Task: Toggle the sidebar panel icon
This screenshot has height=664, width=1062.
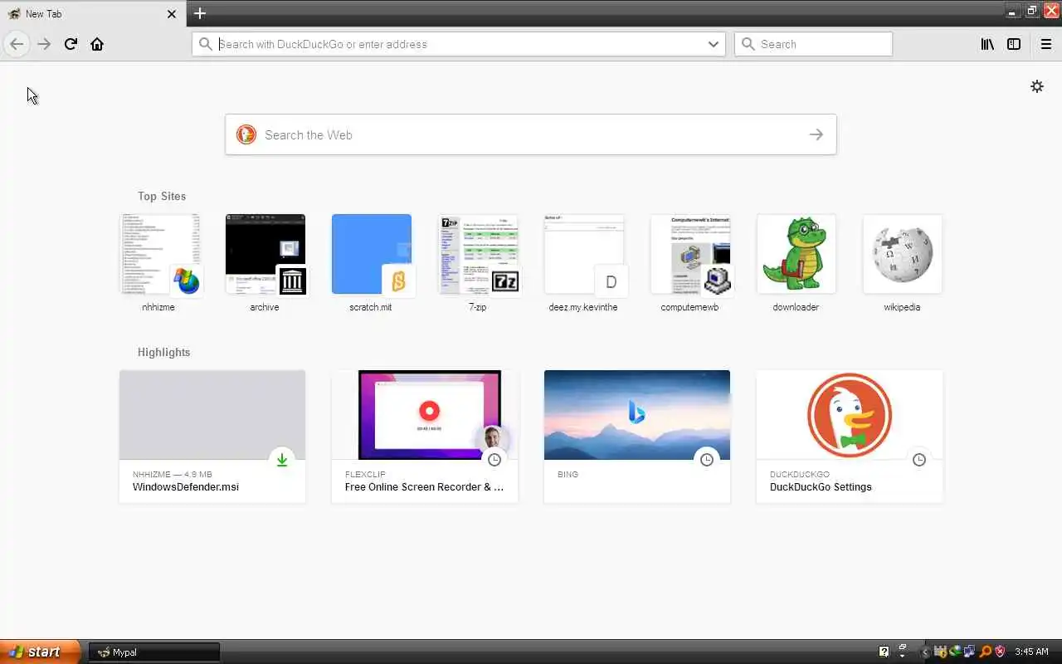Action: pyautogui.click(x=1014, y=44)
